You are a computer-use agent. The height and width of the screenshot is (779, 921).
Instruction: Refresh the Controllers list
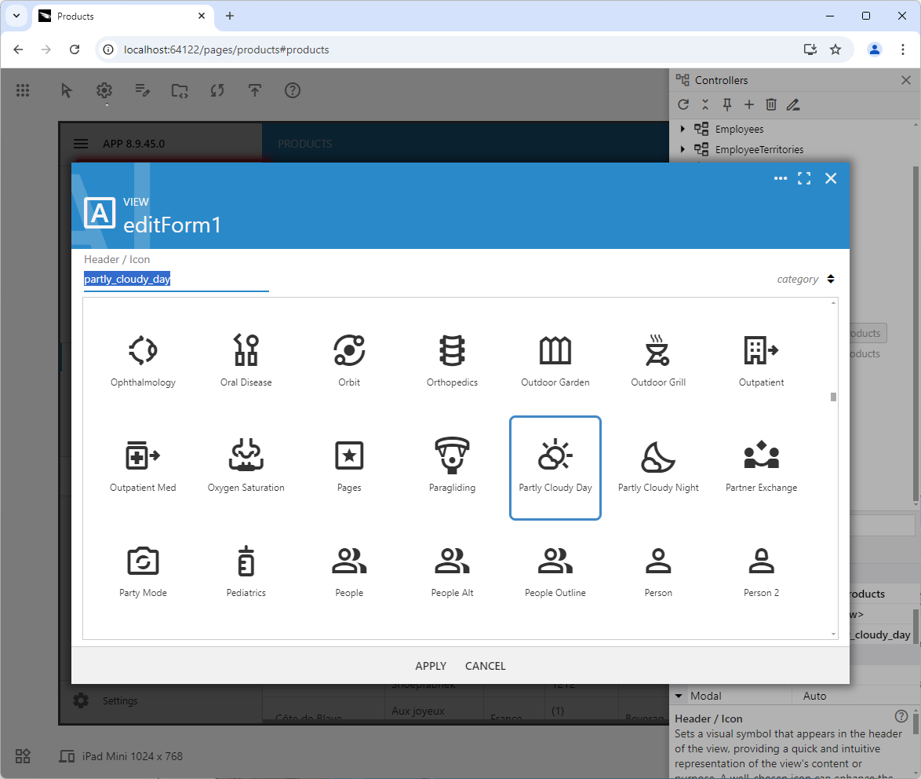pos(683,104)
